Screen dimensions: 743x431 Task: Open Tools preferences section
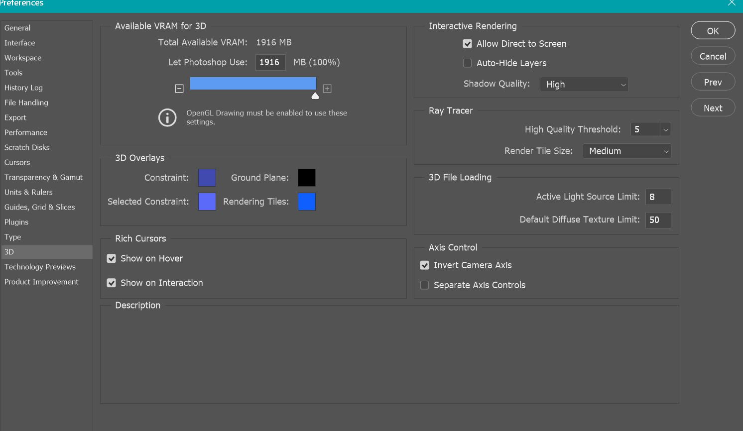(46, 73)
